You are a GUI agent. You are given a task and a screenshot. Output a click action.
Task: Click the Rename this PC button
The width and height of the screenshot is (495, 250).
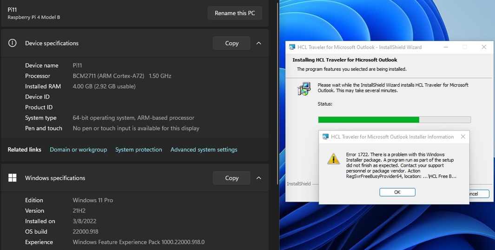click(x=235, y=13)
